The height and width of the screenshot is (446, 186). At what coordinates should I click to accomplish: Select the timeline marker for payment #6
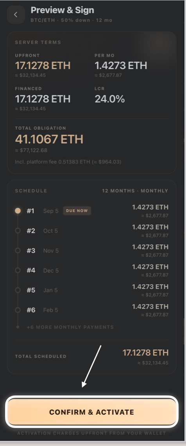pos(18,310)
